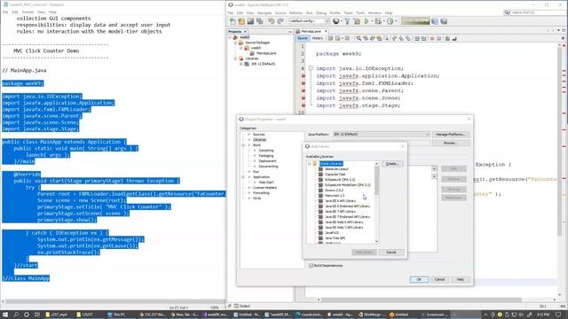Click the Task View icon on taskbar

tap(37, 315)
